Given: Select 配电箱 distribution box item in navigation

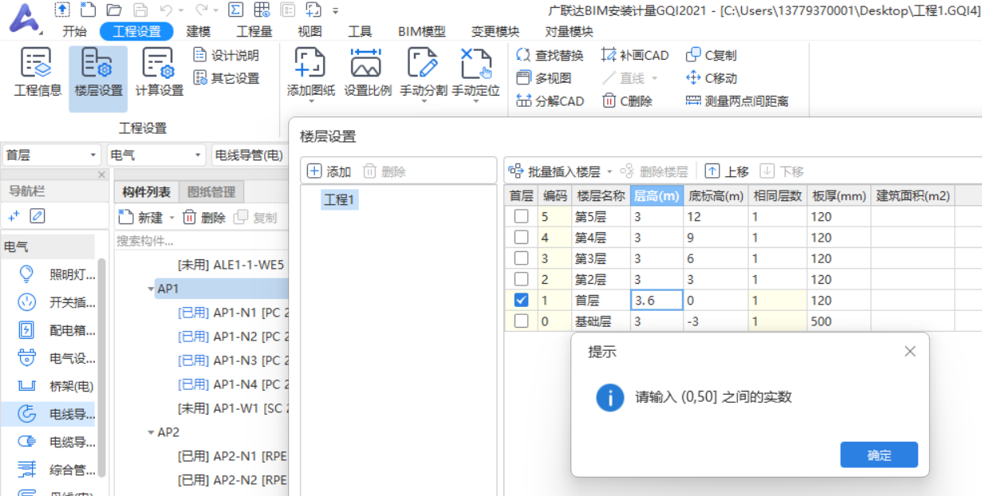Looking at the screenshot, I should point(56,330).
